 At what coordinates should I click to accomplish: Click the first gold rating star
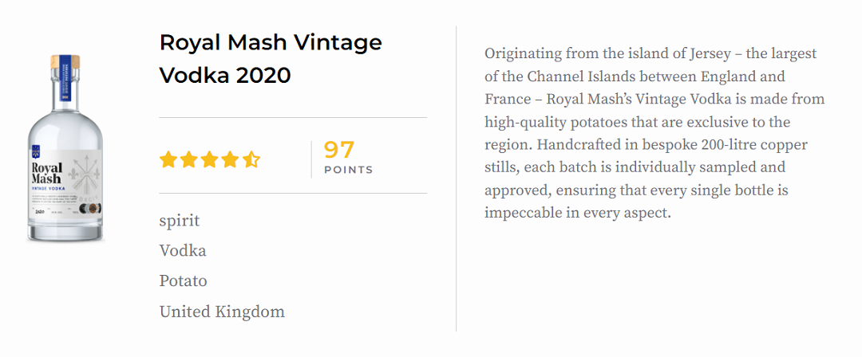pos(168,159)
